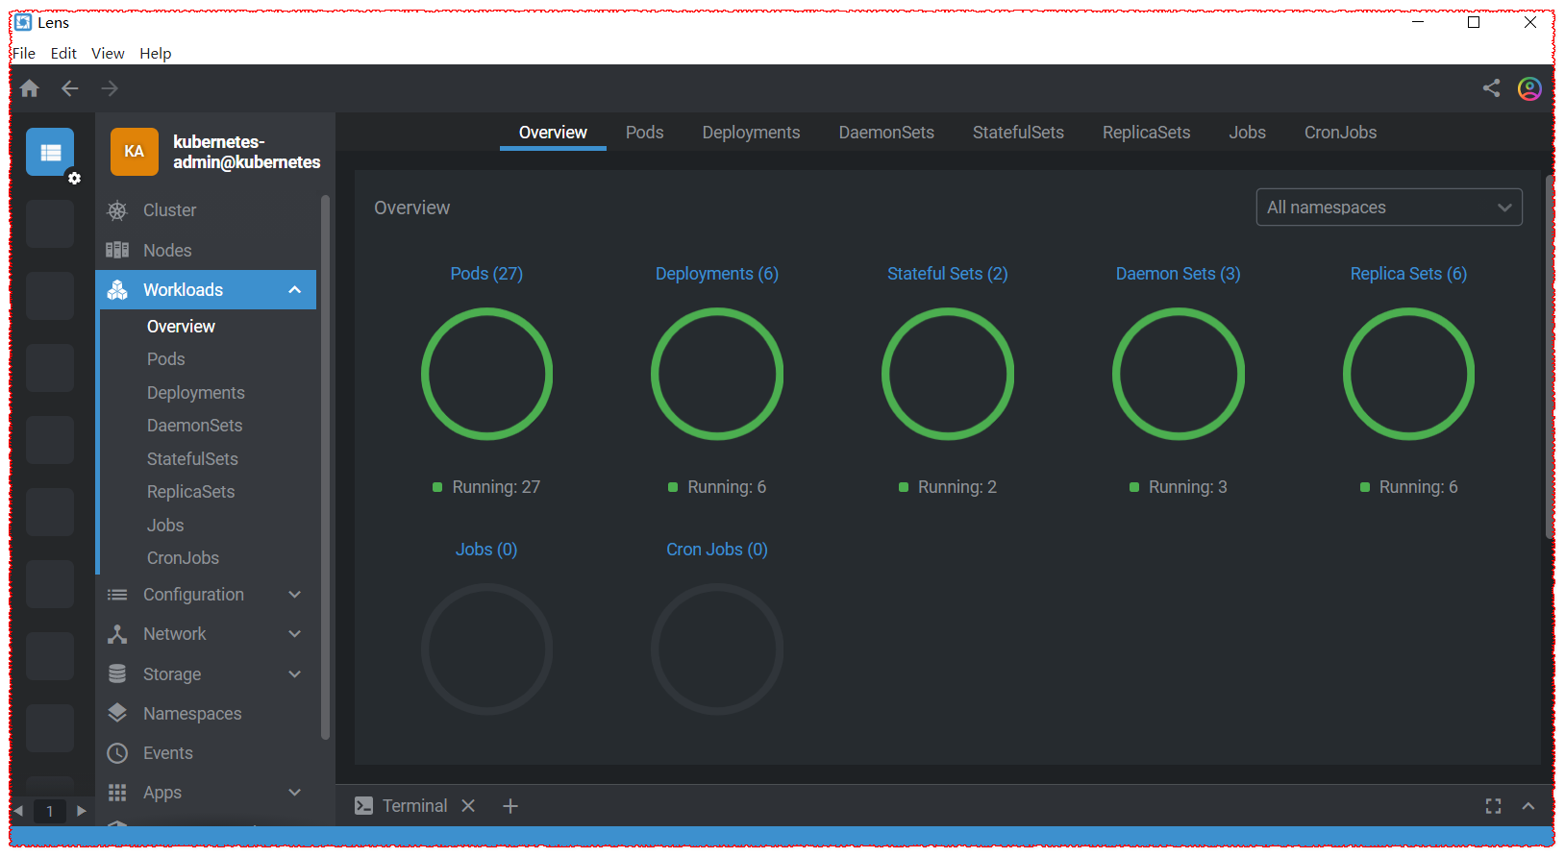Expand the Storage section chevron
1565x857 pixels.
tap(295, 674)
